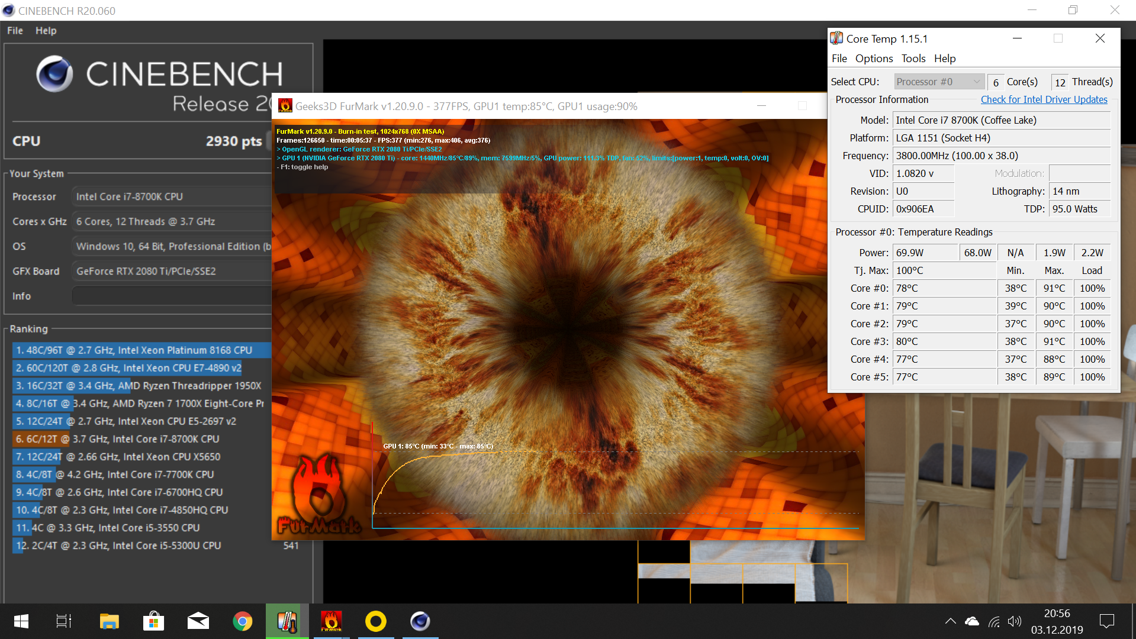The image size is (1136, 639).
Task: Expand the Select CPU Processor #0 dropdown
Action: 939,82
